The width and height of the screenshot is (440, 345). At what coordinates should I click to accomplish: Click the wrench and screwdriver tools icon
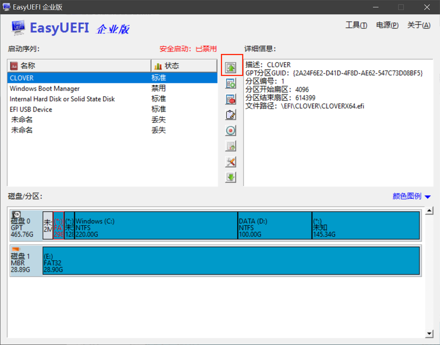tap(231, 162)
